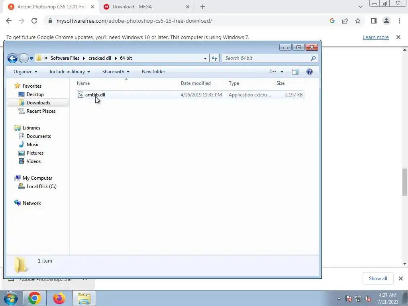Click the amtlib.dll file icon
This screenshot has width=408, height=306.
click(80, 95)
